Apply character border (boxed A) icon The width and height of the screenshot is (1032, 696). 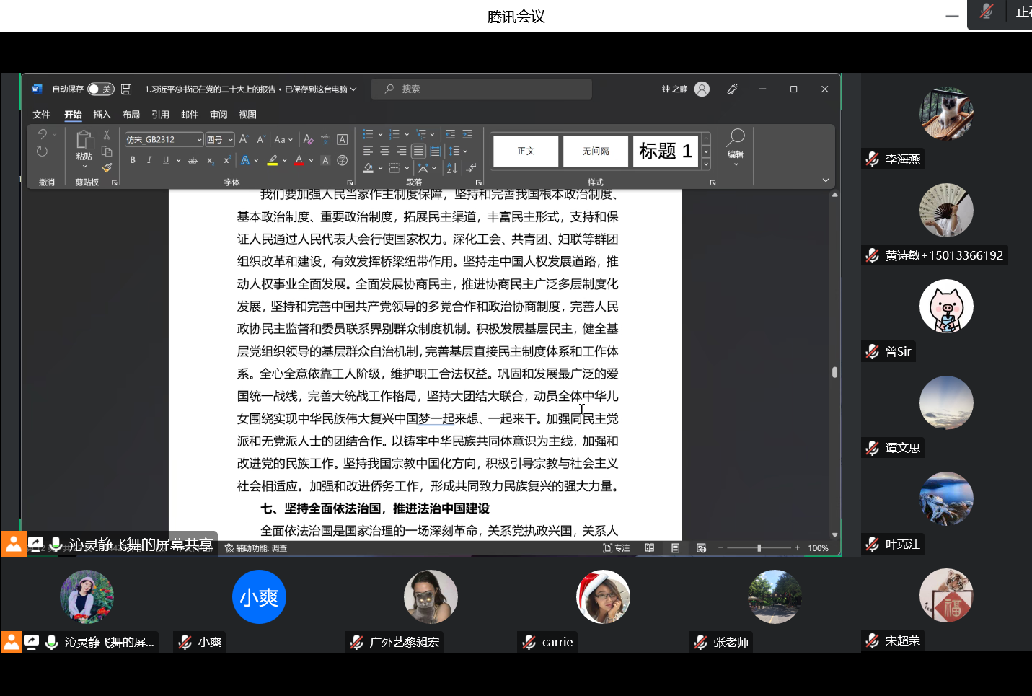point(343,139)
